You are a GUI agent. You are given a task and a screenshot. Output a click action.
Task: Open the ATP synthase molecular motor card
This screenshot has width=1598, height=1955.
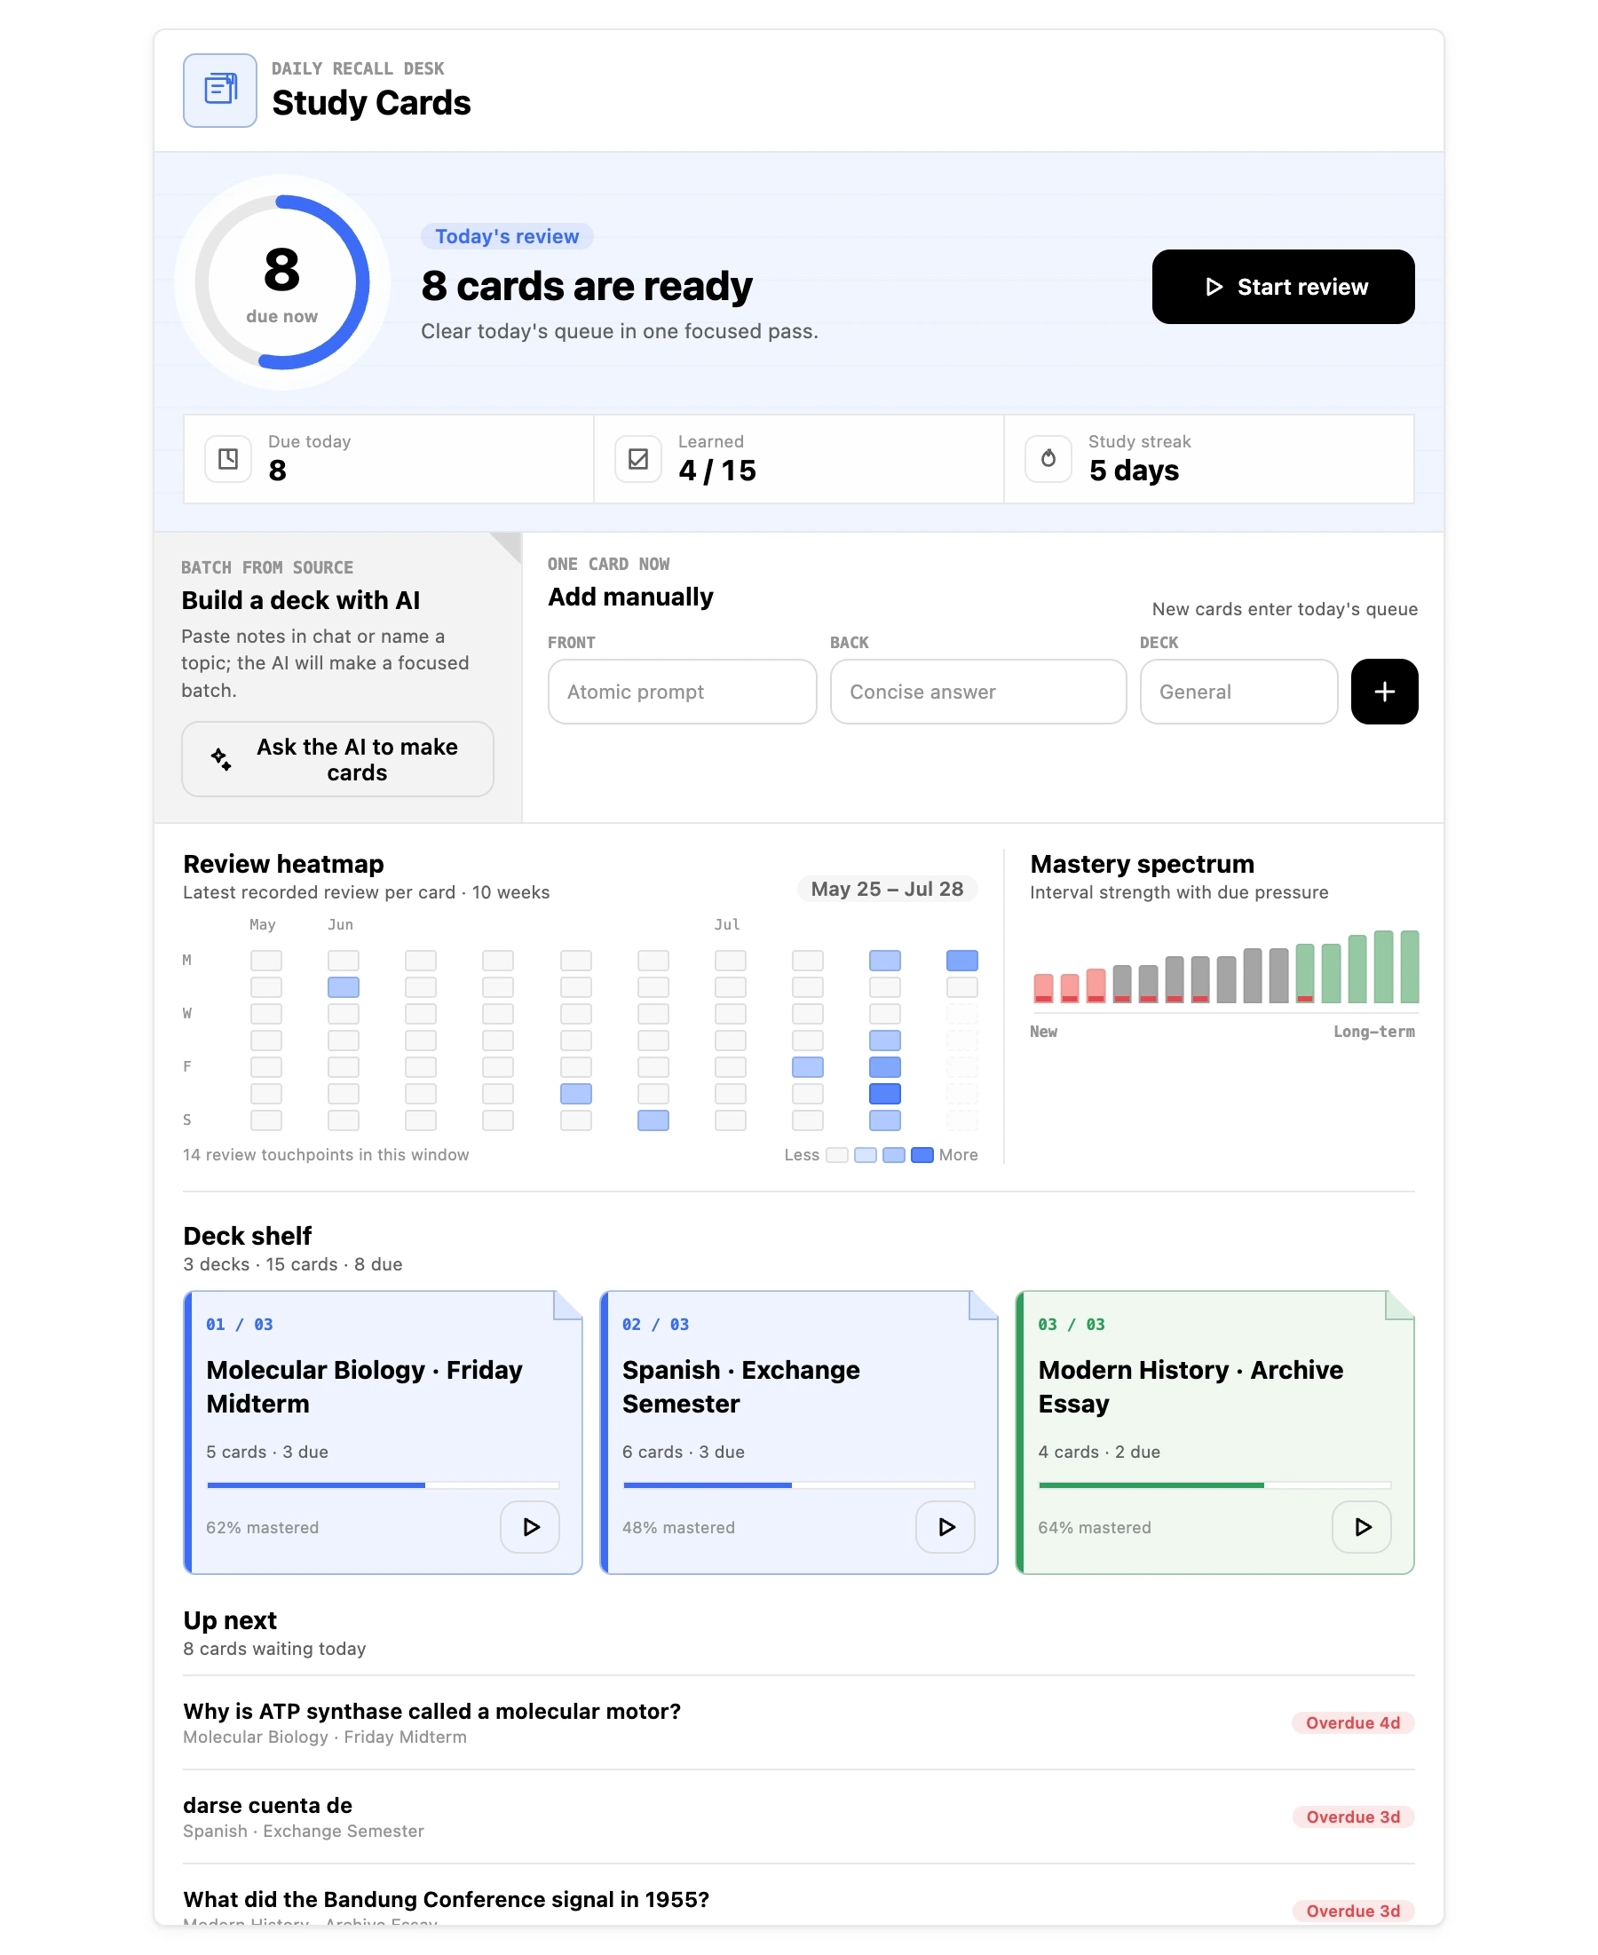(798, 1722)
